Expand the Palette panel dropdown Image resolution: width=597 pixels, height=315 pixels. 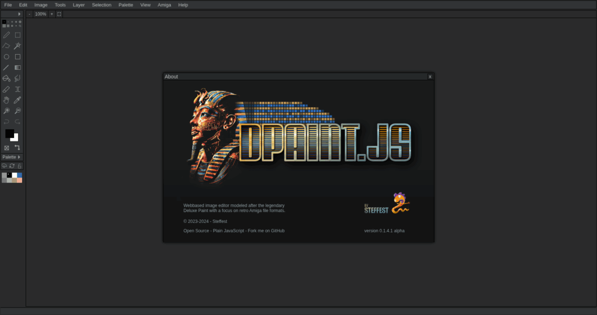coord(12,157)
